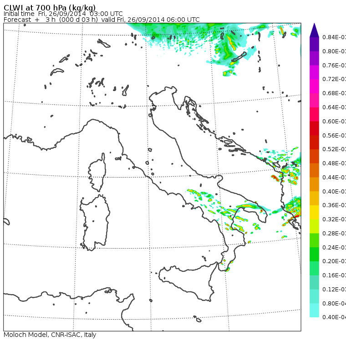Click the 0.20E-03 legend label
346x341 pixels.
(x=334, y=261)
